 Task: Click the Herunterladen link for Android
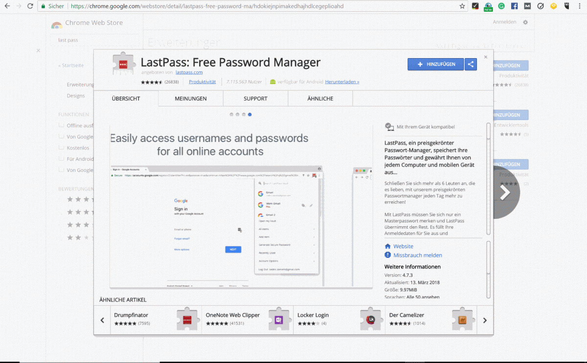pyautogui.click(x=342, y=82)
